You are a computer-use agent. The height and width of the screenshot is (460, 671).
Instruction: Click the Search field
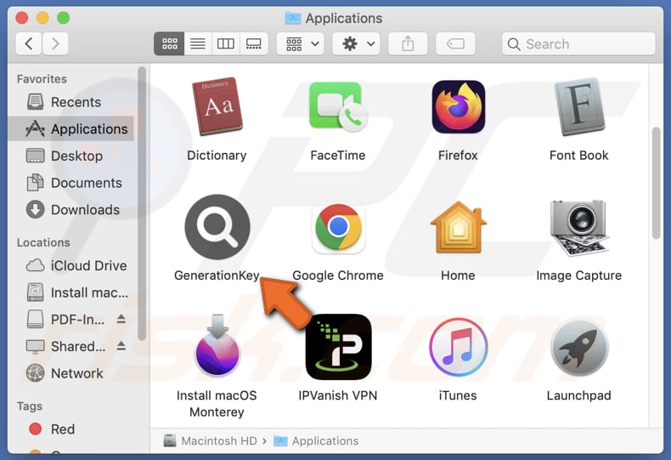tap(578, 43)
